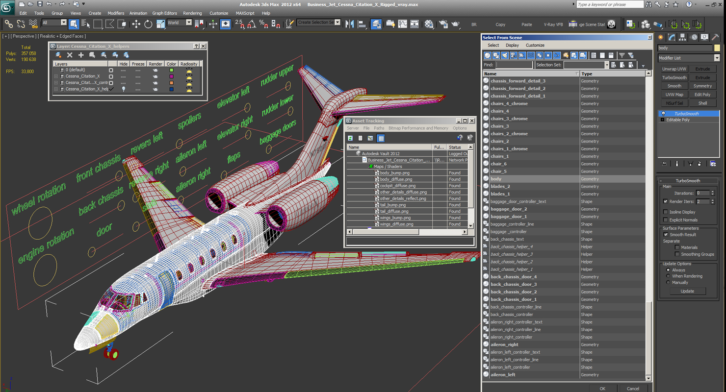Viewport: 726px width, 392px height.
Task: Collapse the TurboSmooth rollout
Action: 688,181
